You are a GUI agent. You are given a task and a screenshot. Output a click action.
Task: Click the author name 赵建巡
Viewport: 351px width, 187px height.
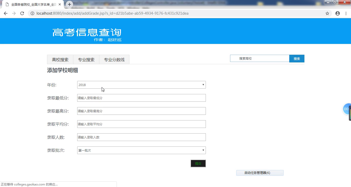coord(115,40)
